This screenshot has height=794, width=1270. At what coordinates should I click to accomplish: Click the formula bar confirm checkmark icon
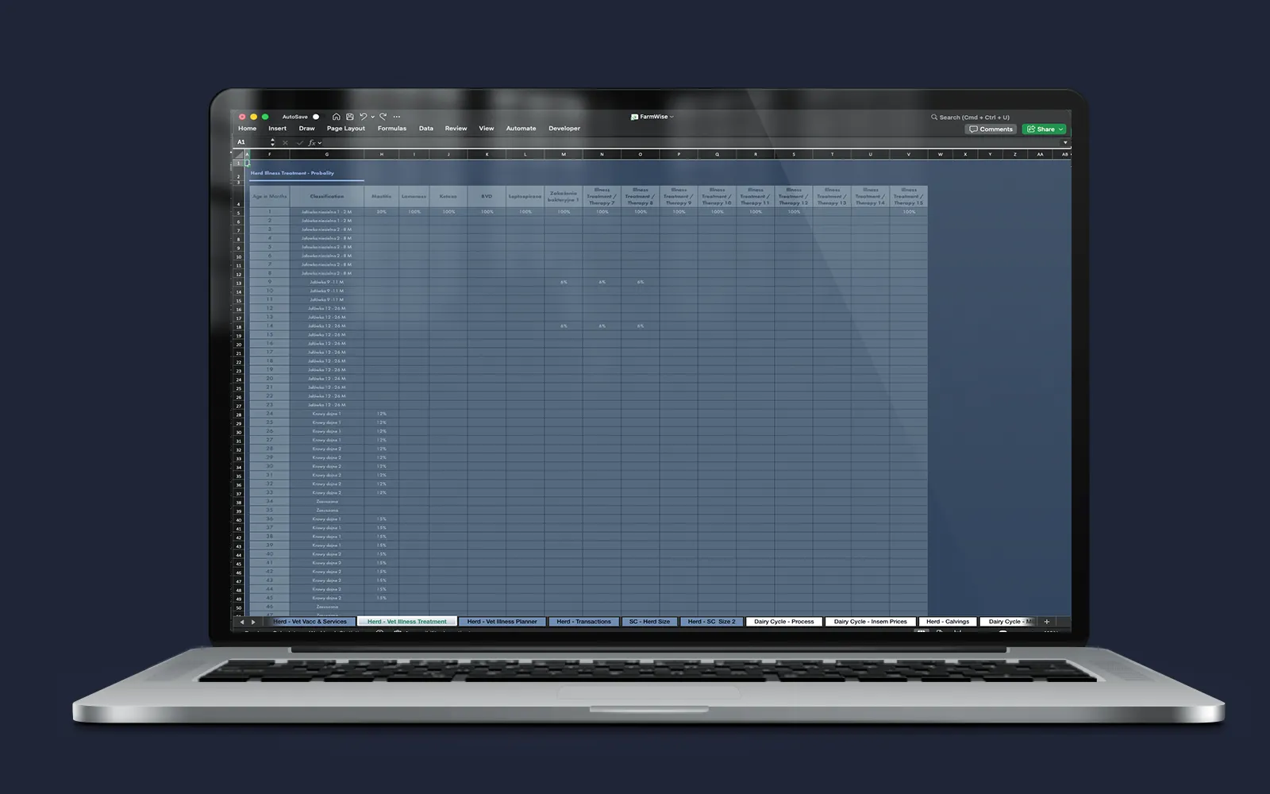(300, 143)
